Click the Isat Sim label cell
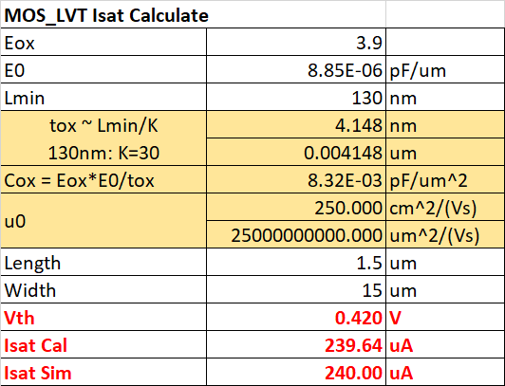The image size is (505, 386). coord(103,372)
